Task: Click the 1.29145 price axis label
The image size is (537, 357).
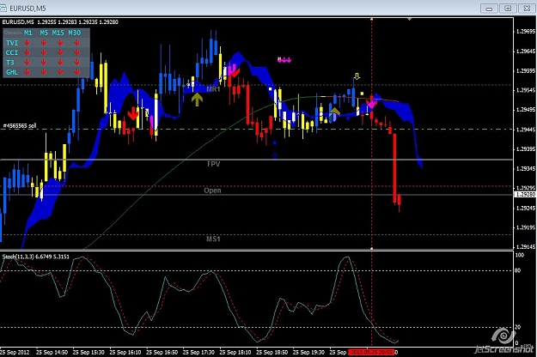Action: coord(525,246)
